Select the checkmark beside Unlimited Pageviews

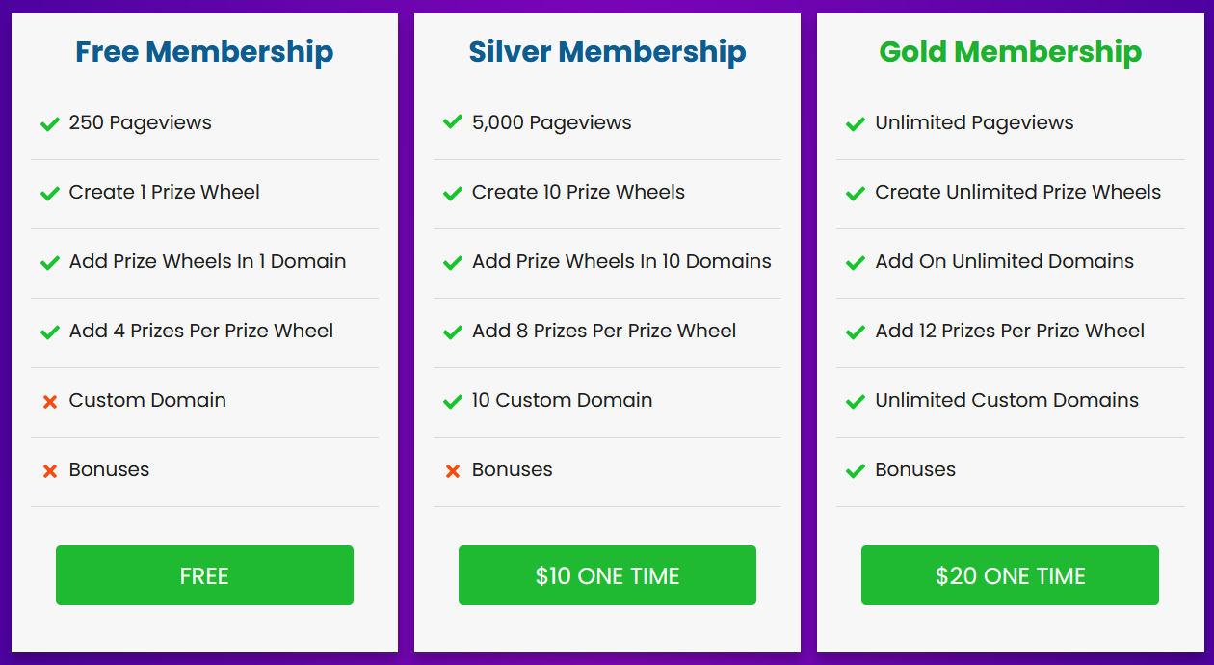(855, 122)
